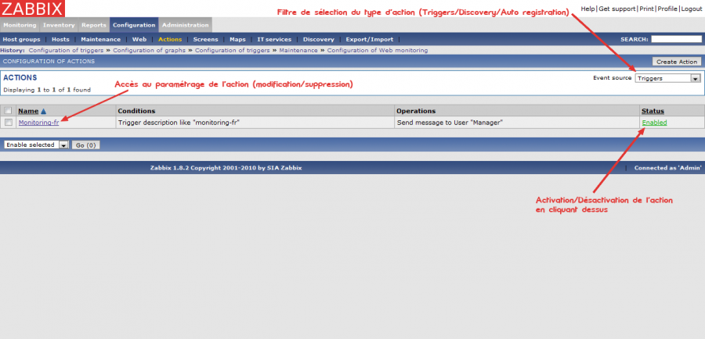This screenshot has height=339, width=705.
Task: Switch to the Monitoring tab
Action: [x=20, y=25]
